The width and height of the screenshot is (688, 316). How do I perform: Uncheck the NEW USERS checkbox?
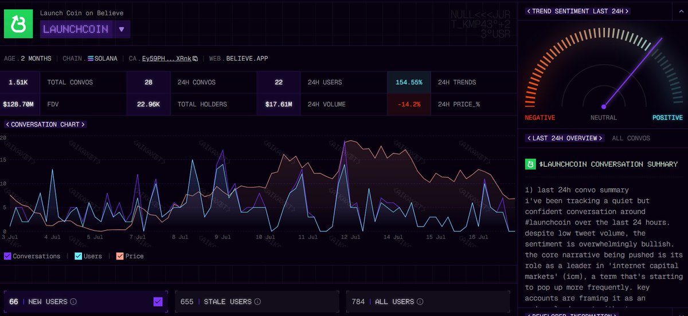pyautogui.click(x=158, y=302)
